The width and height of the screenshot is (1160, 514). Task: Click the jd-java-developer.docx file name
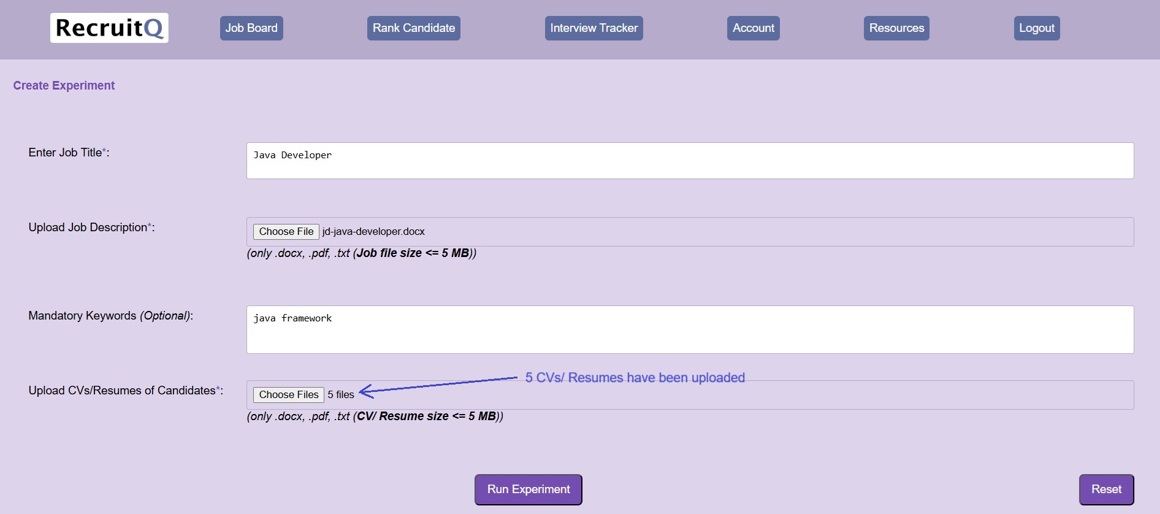373,232
